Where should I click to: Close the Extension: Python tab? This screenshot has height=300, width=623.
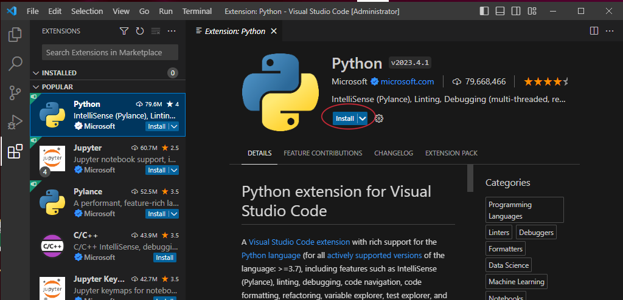[x=273, y=32]
